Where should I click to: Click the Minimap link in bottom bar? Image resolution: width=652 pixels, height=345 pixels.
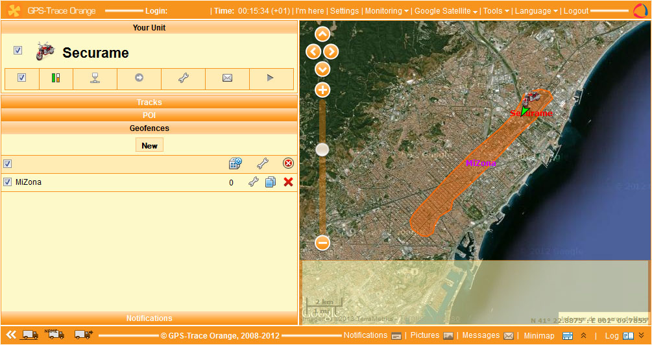point(539,335)
